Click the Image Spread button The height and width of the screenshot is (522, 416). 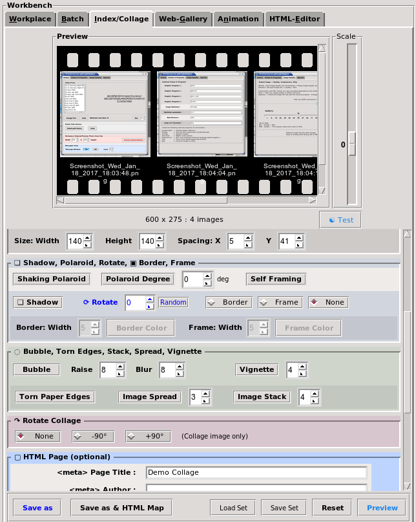pos(150,397)
